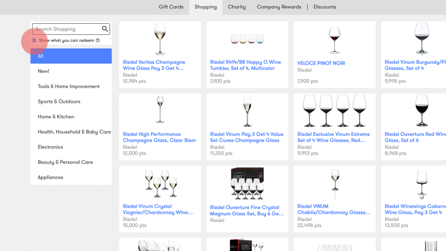Click the Vinum Cuvee Champagne glass image
Viewport: 446px width, 251px height.
247,111
